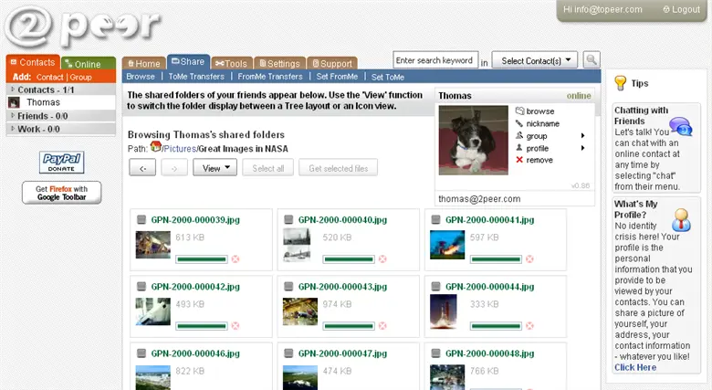
Task: Expand the profile submenu arrow
Action: coord(582,148)
